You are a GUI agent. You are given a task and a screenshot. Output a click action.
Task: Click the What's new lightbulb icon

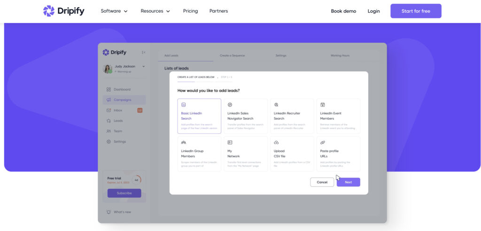[109, 212]
